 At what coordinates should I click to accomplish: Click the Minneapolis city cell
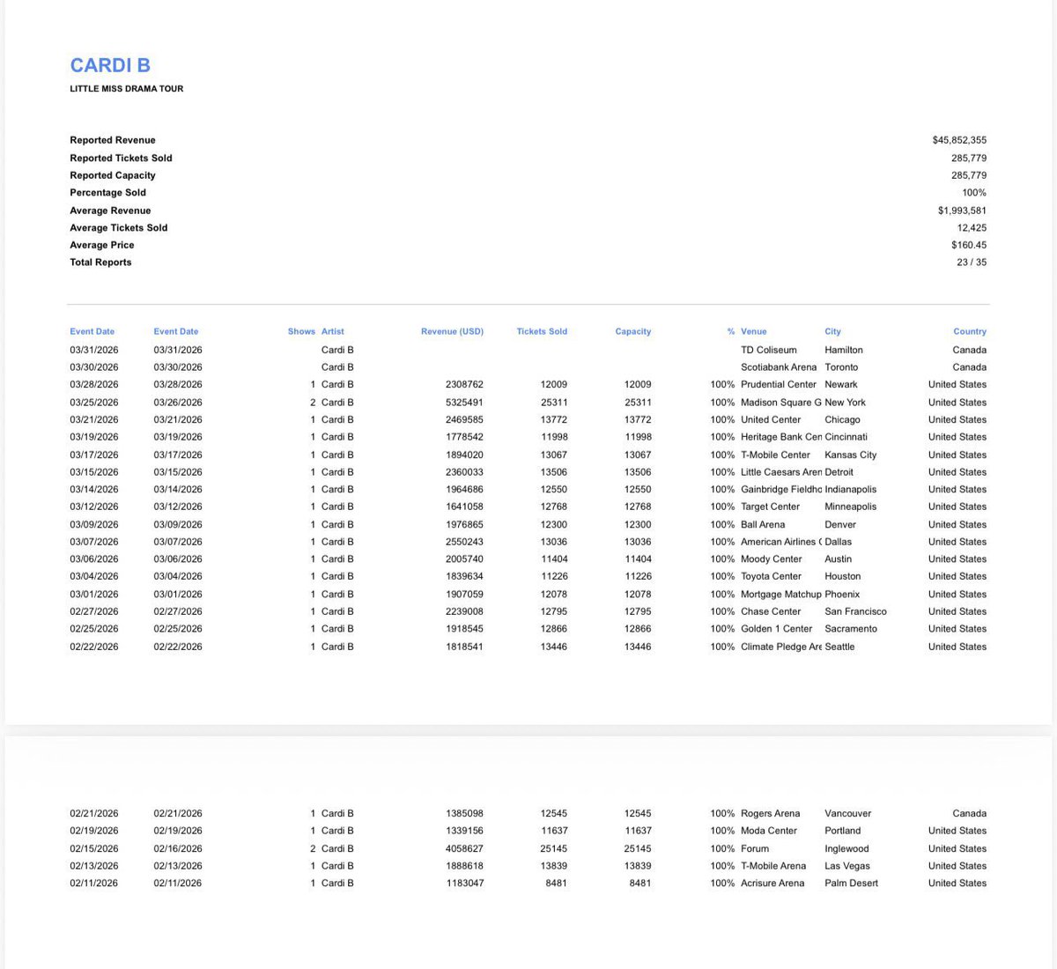(851, 507)
